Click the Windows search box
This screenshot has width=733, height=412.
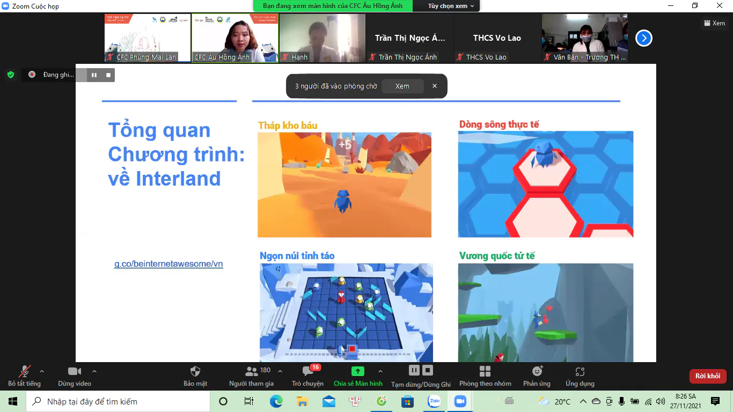[118, 401]
